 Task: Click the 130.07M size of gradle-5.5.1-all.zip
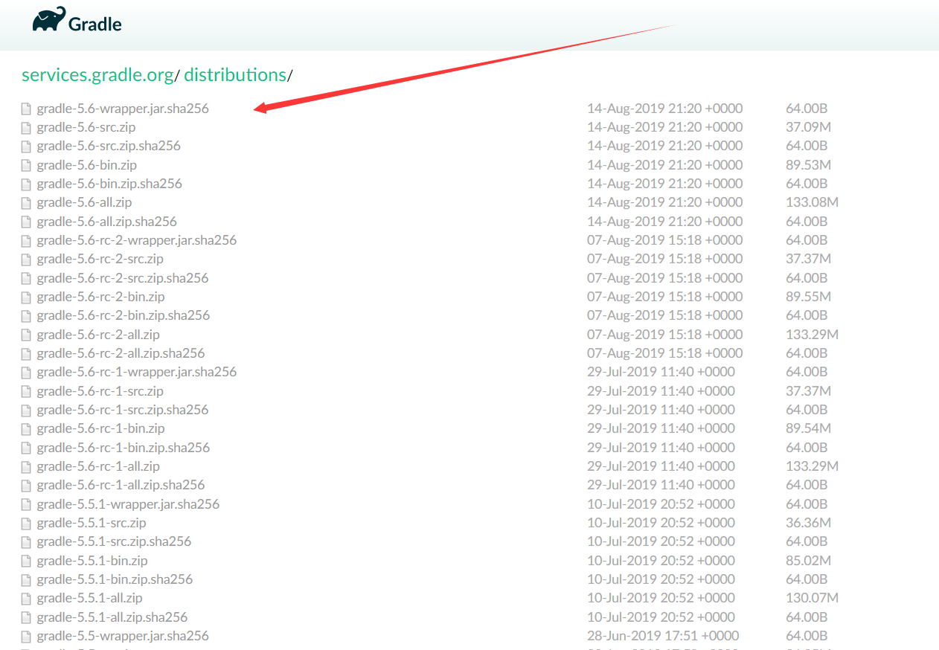(x=813, y=598)
